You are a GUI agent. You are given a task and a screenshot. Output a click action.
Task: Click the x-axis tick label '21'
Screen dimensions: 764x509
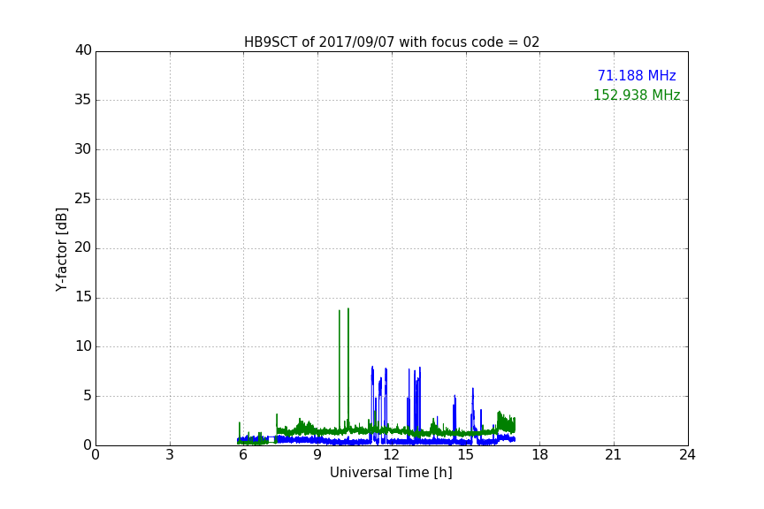pyautogui.click(x=614, y=455)
